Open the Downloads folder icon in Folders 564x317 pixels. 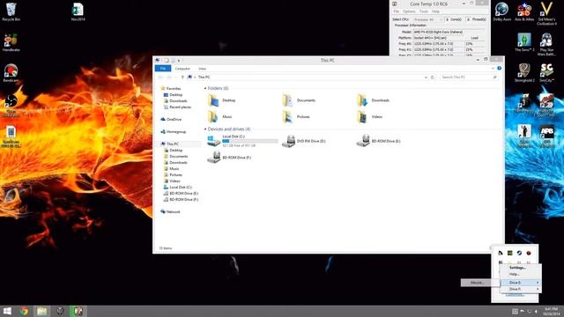[362, 100]
